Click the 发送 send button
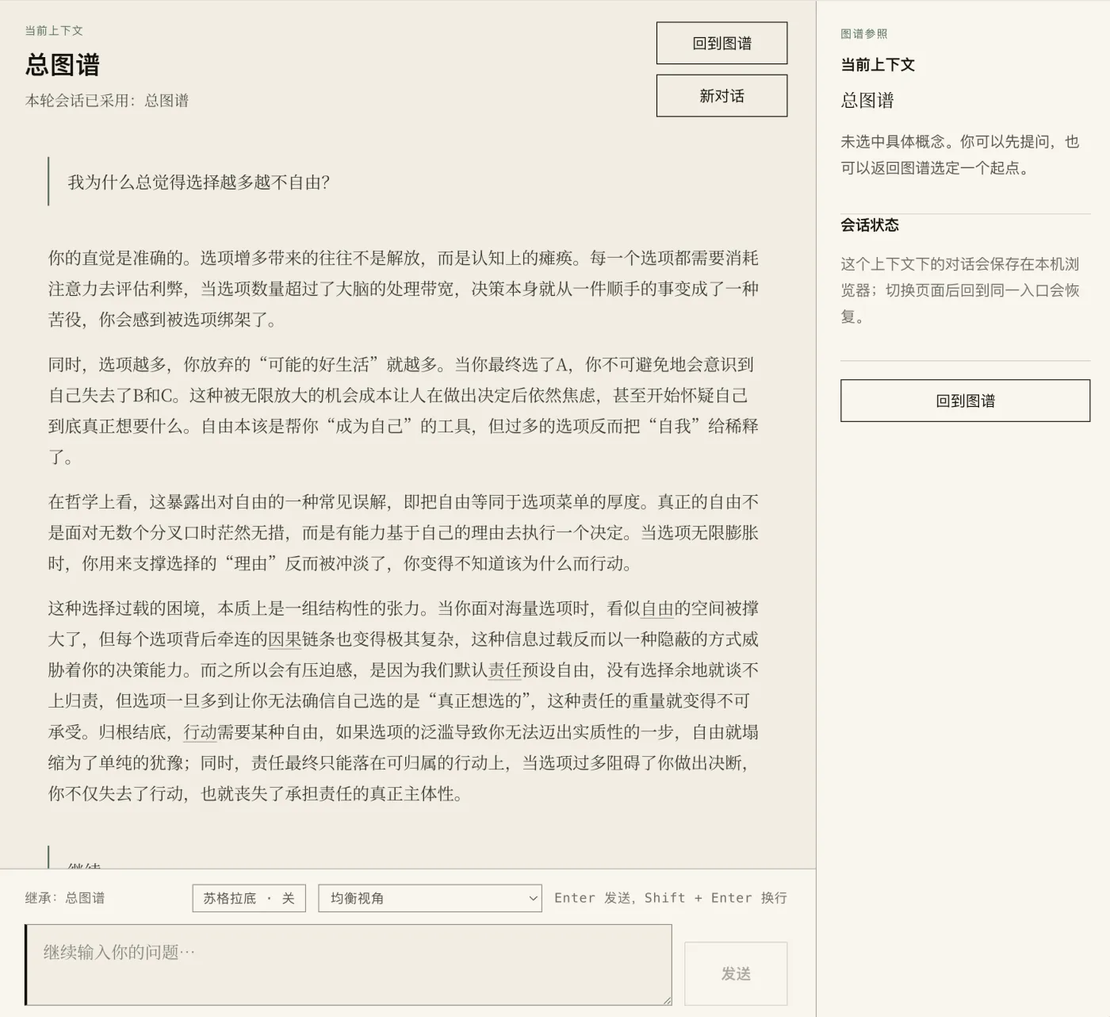Image resolution: width=1110 pixels, height=1017 pixels. (736, 973)
